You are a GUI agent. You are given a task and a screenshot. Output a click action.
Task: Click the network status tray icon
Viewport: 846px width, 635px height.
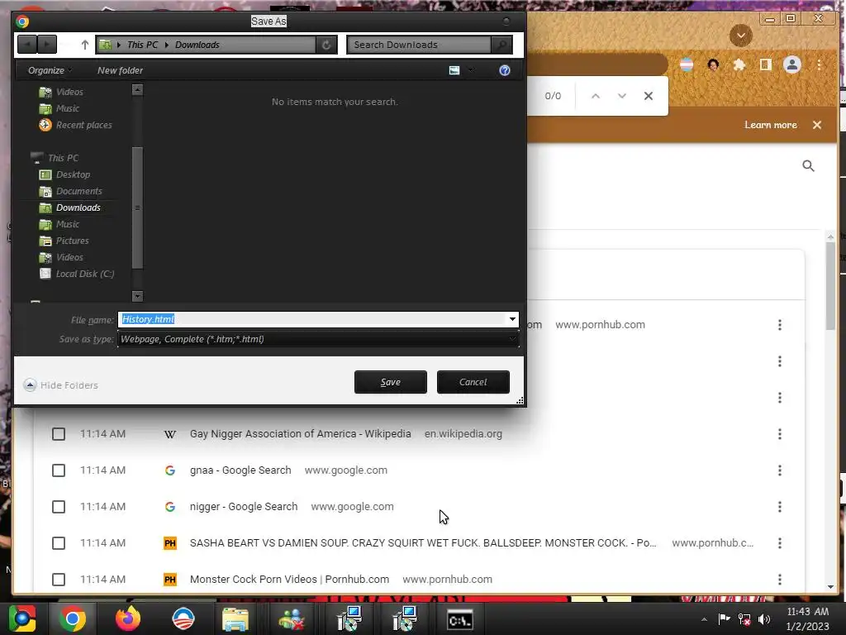(x=744, y=619)
